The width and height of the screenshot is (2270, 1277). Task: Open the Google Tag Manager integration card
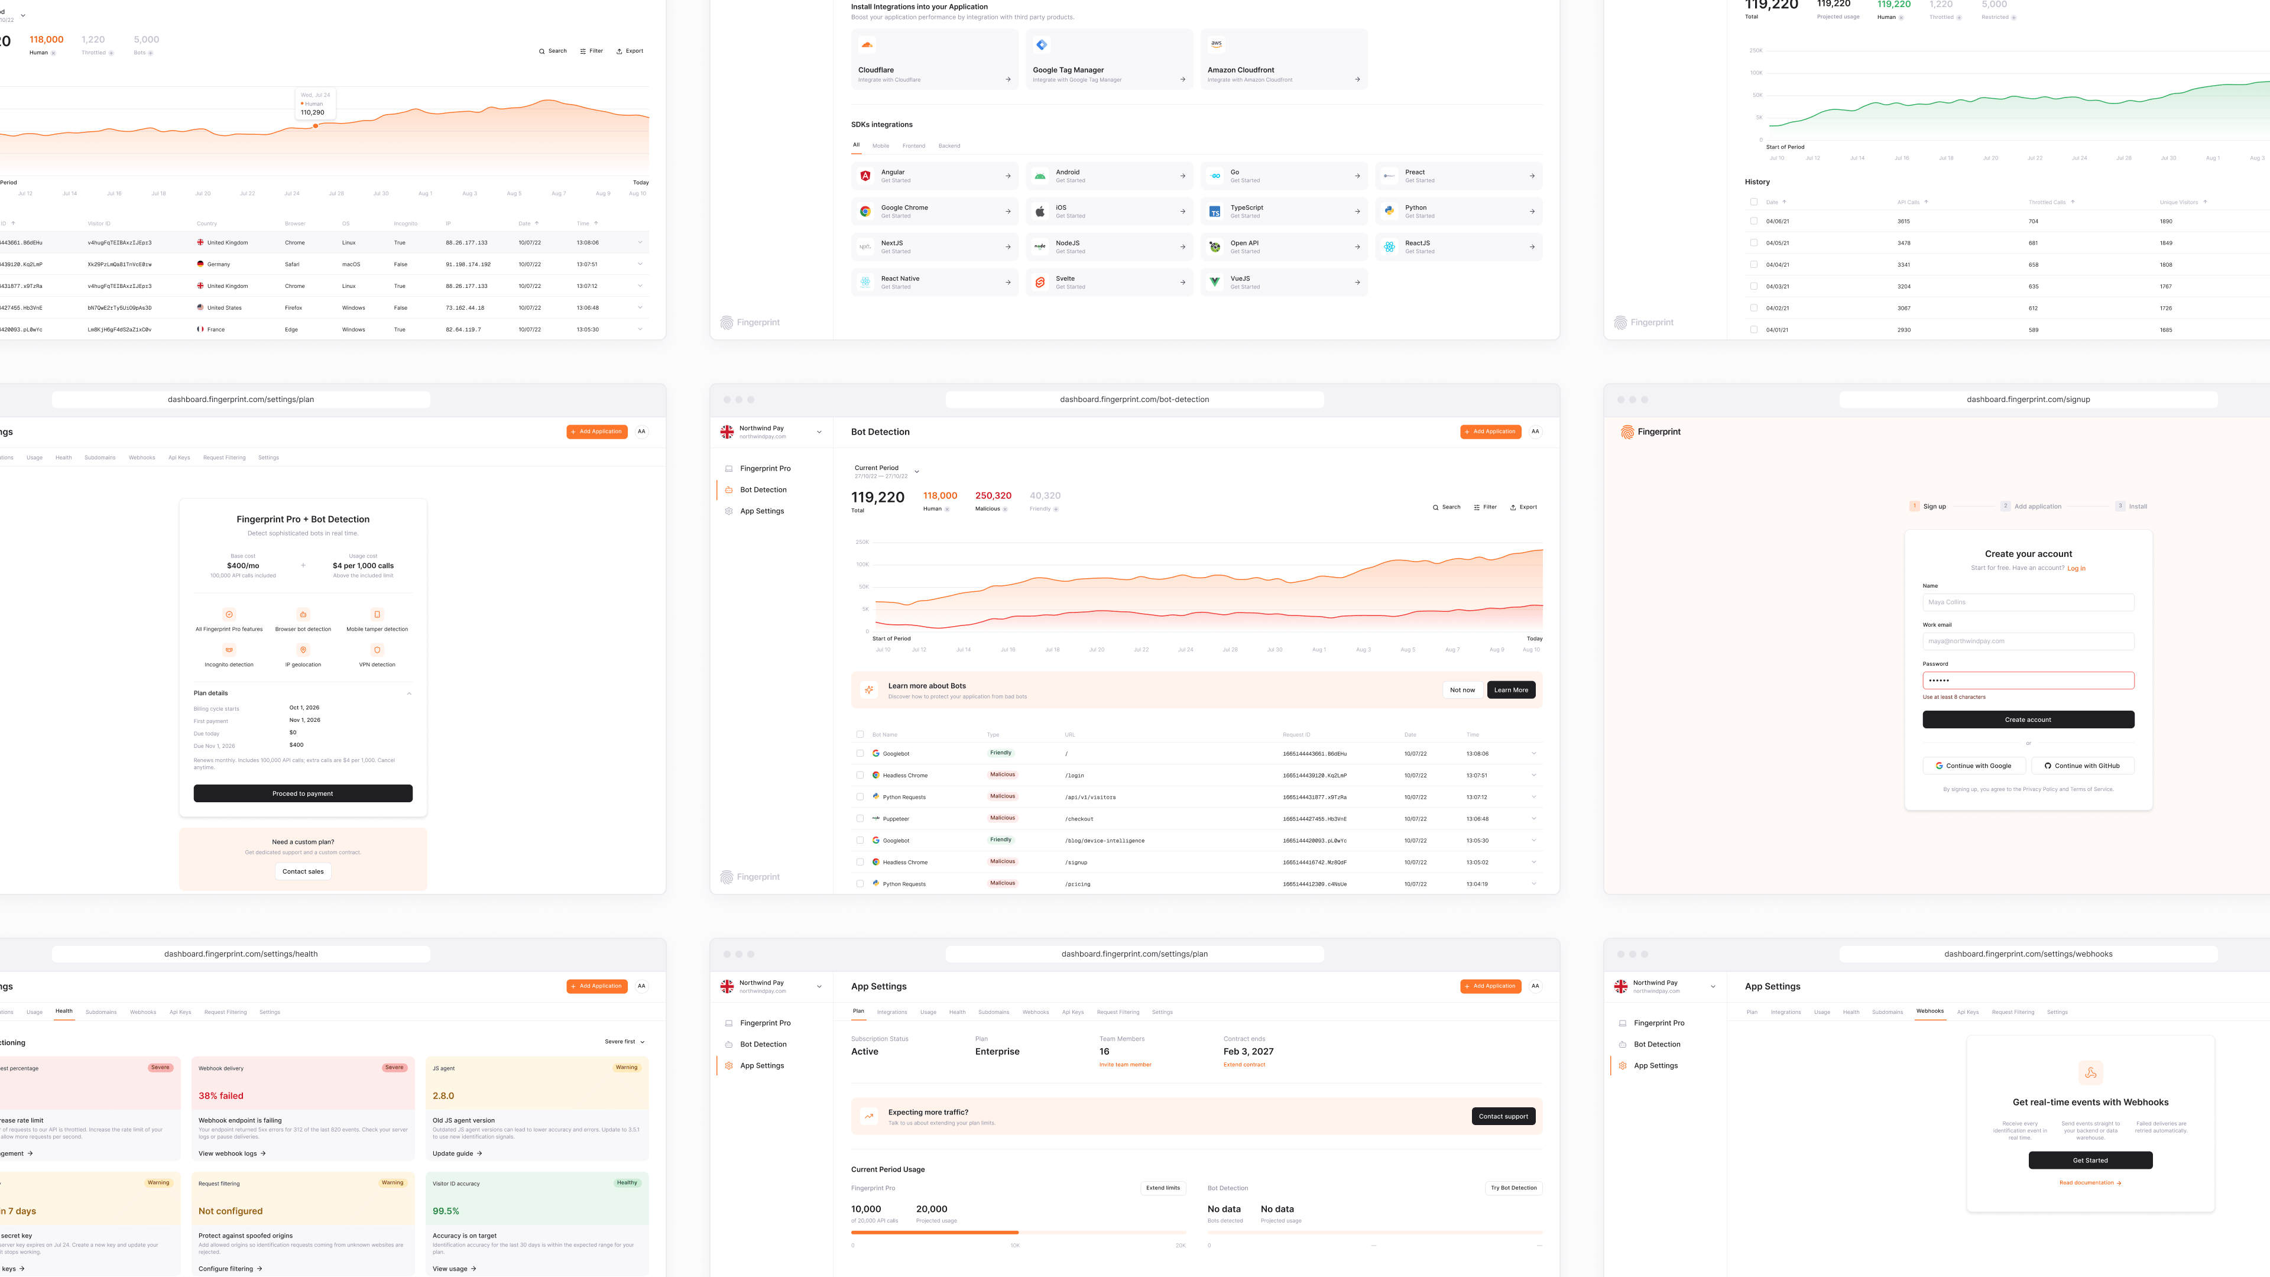[x=1108, y=60]
